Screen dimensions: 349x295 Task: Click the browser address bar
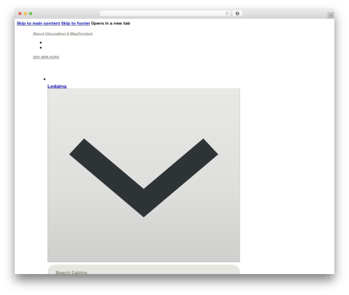[165, 13]
